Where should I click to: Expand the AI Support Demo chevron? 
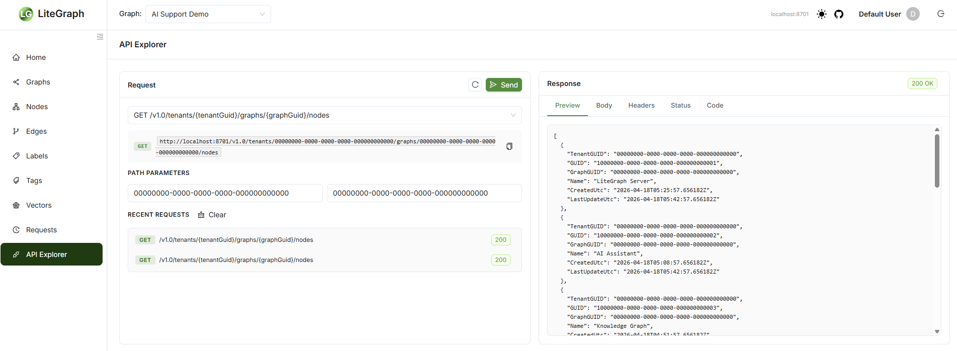[262, 14]
